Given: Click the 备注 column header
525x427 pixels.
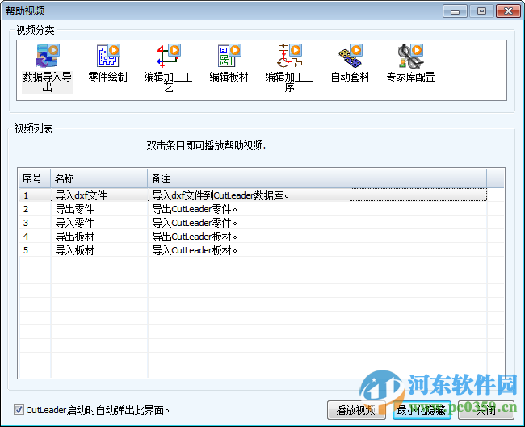Looking at the screenshot, I should point(317,178).
